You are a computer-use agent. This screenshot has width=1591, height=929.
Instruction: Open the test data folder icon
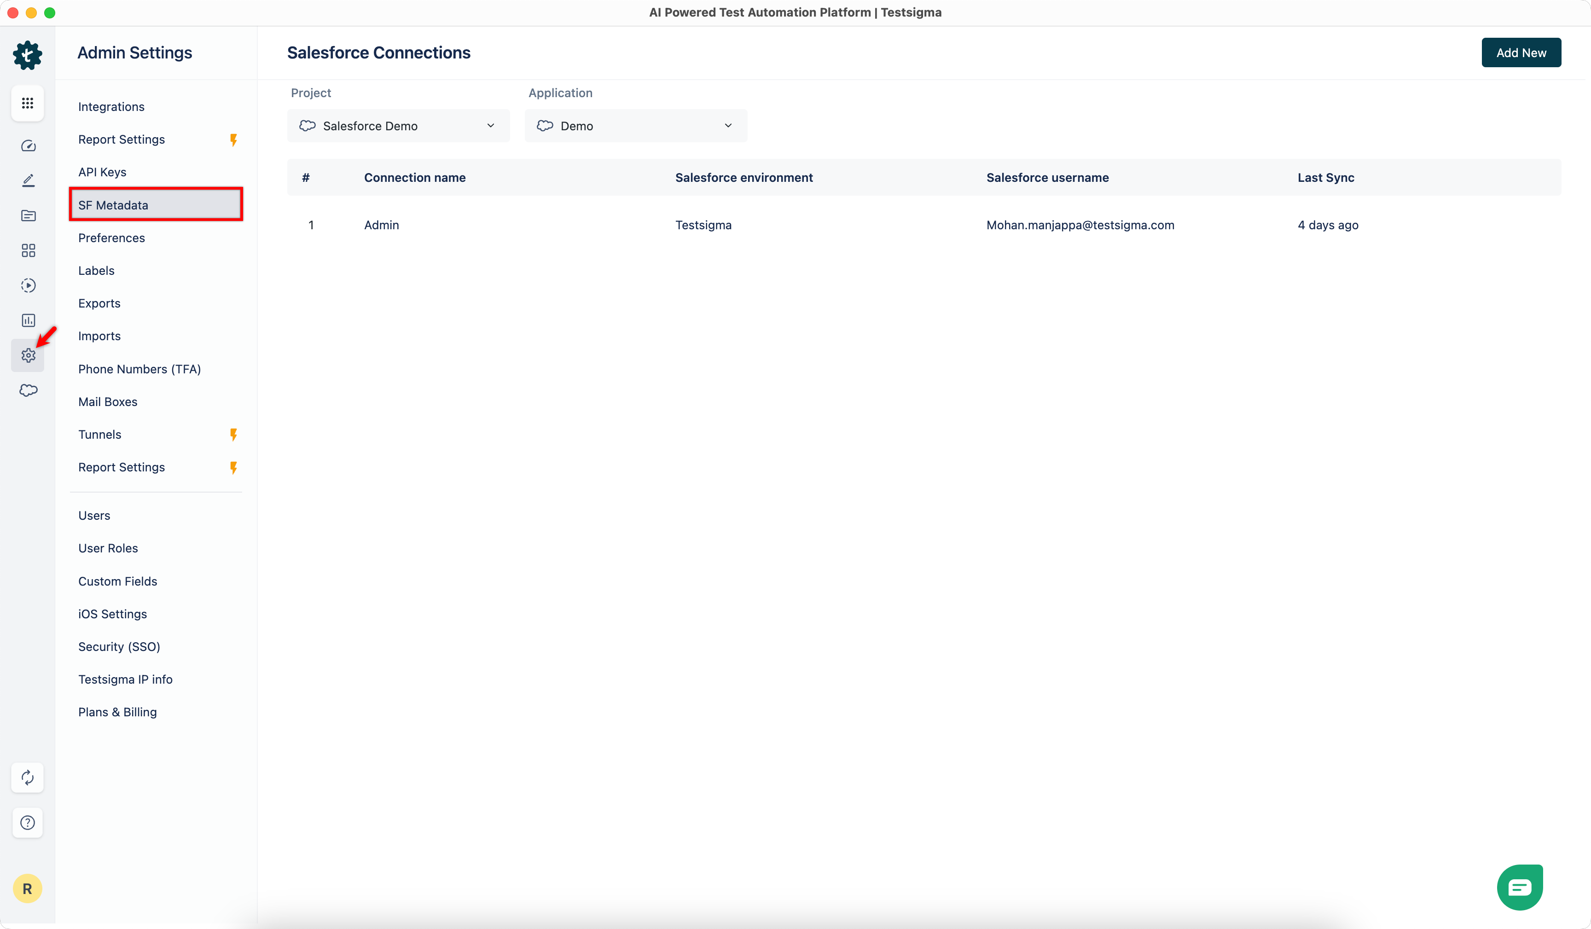(x=28, y=215)
